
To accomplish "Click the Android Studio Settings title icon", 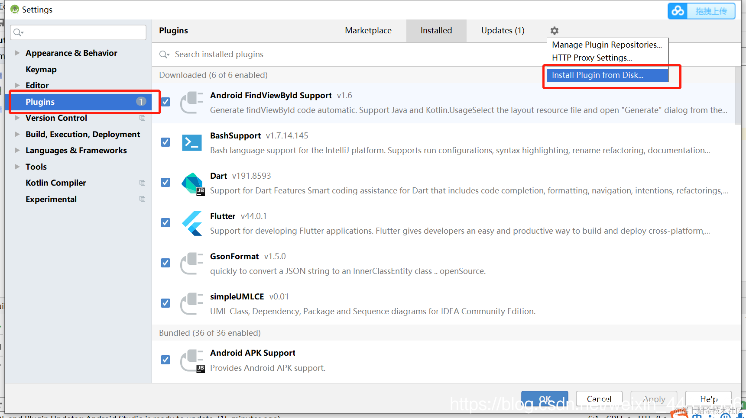I will pos(15,9).
